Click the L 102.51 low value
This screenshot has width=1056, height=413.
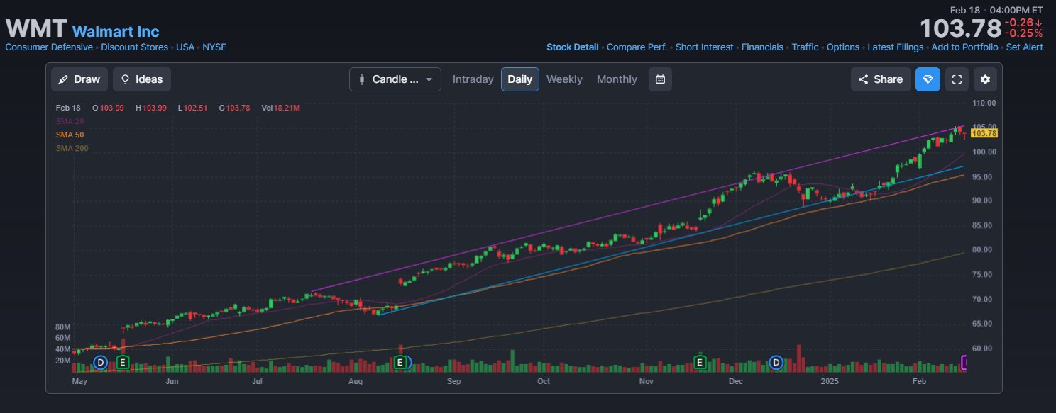tap(192, 108)
